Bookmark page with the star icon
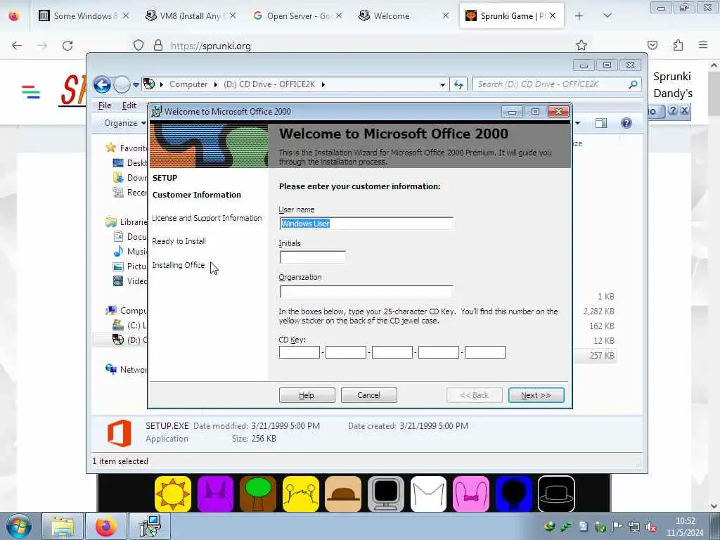 (x=581, y=46)
